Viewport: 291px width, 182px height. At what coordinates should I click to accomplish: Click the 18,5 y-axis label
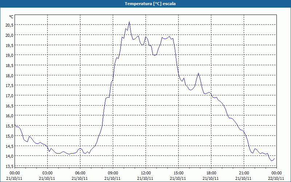[x=9, y=66]
